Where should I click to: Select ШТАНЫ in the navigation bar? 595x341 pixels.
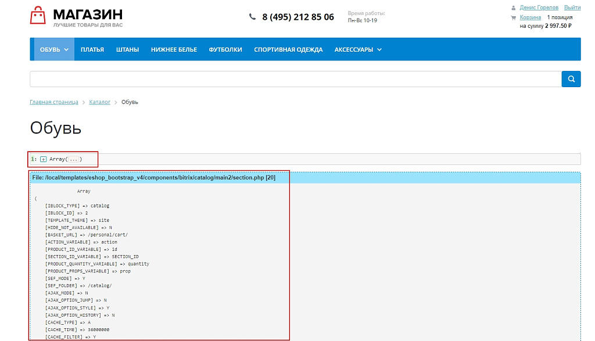(x=127, y=49)
